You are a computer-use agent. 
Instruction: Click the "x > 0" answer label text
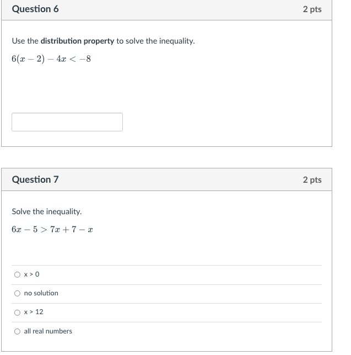(x=31, y=274)
